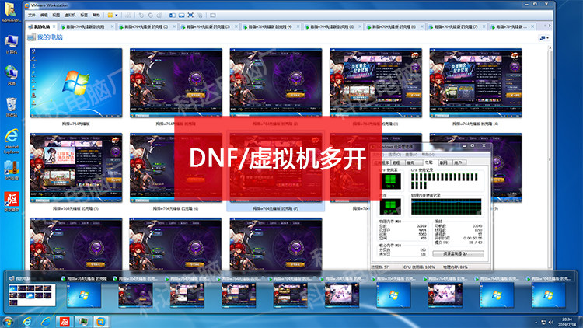Close the 我的电脑 tab with its X
The height and width of the screenshot is (328, 583).
tap(54, 26)
